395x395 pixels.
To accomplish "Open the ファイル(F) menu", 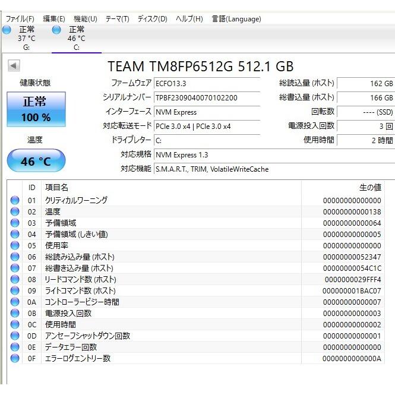I will (x=20, y=19).
